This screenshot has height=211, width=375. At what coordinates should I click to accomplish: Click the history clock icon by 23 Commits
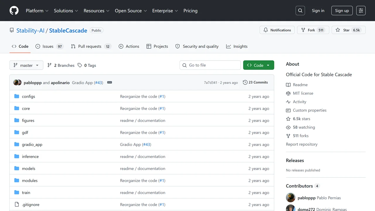(x=245, y=82)
